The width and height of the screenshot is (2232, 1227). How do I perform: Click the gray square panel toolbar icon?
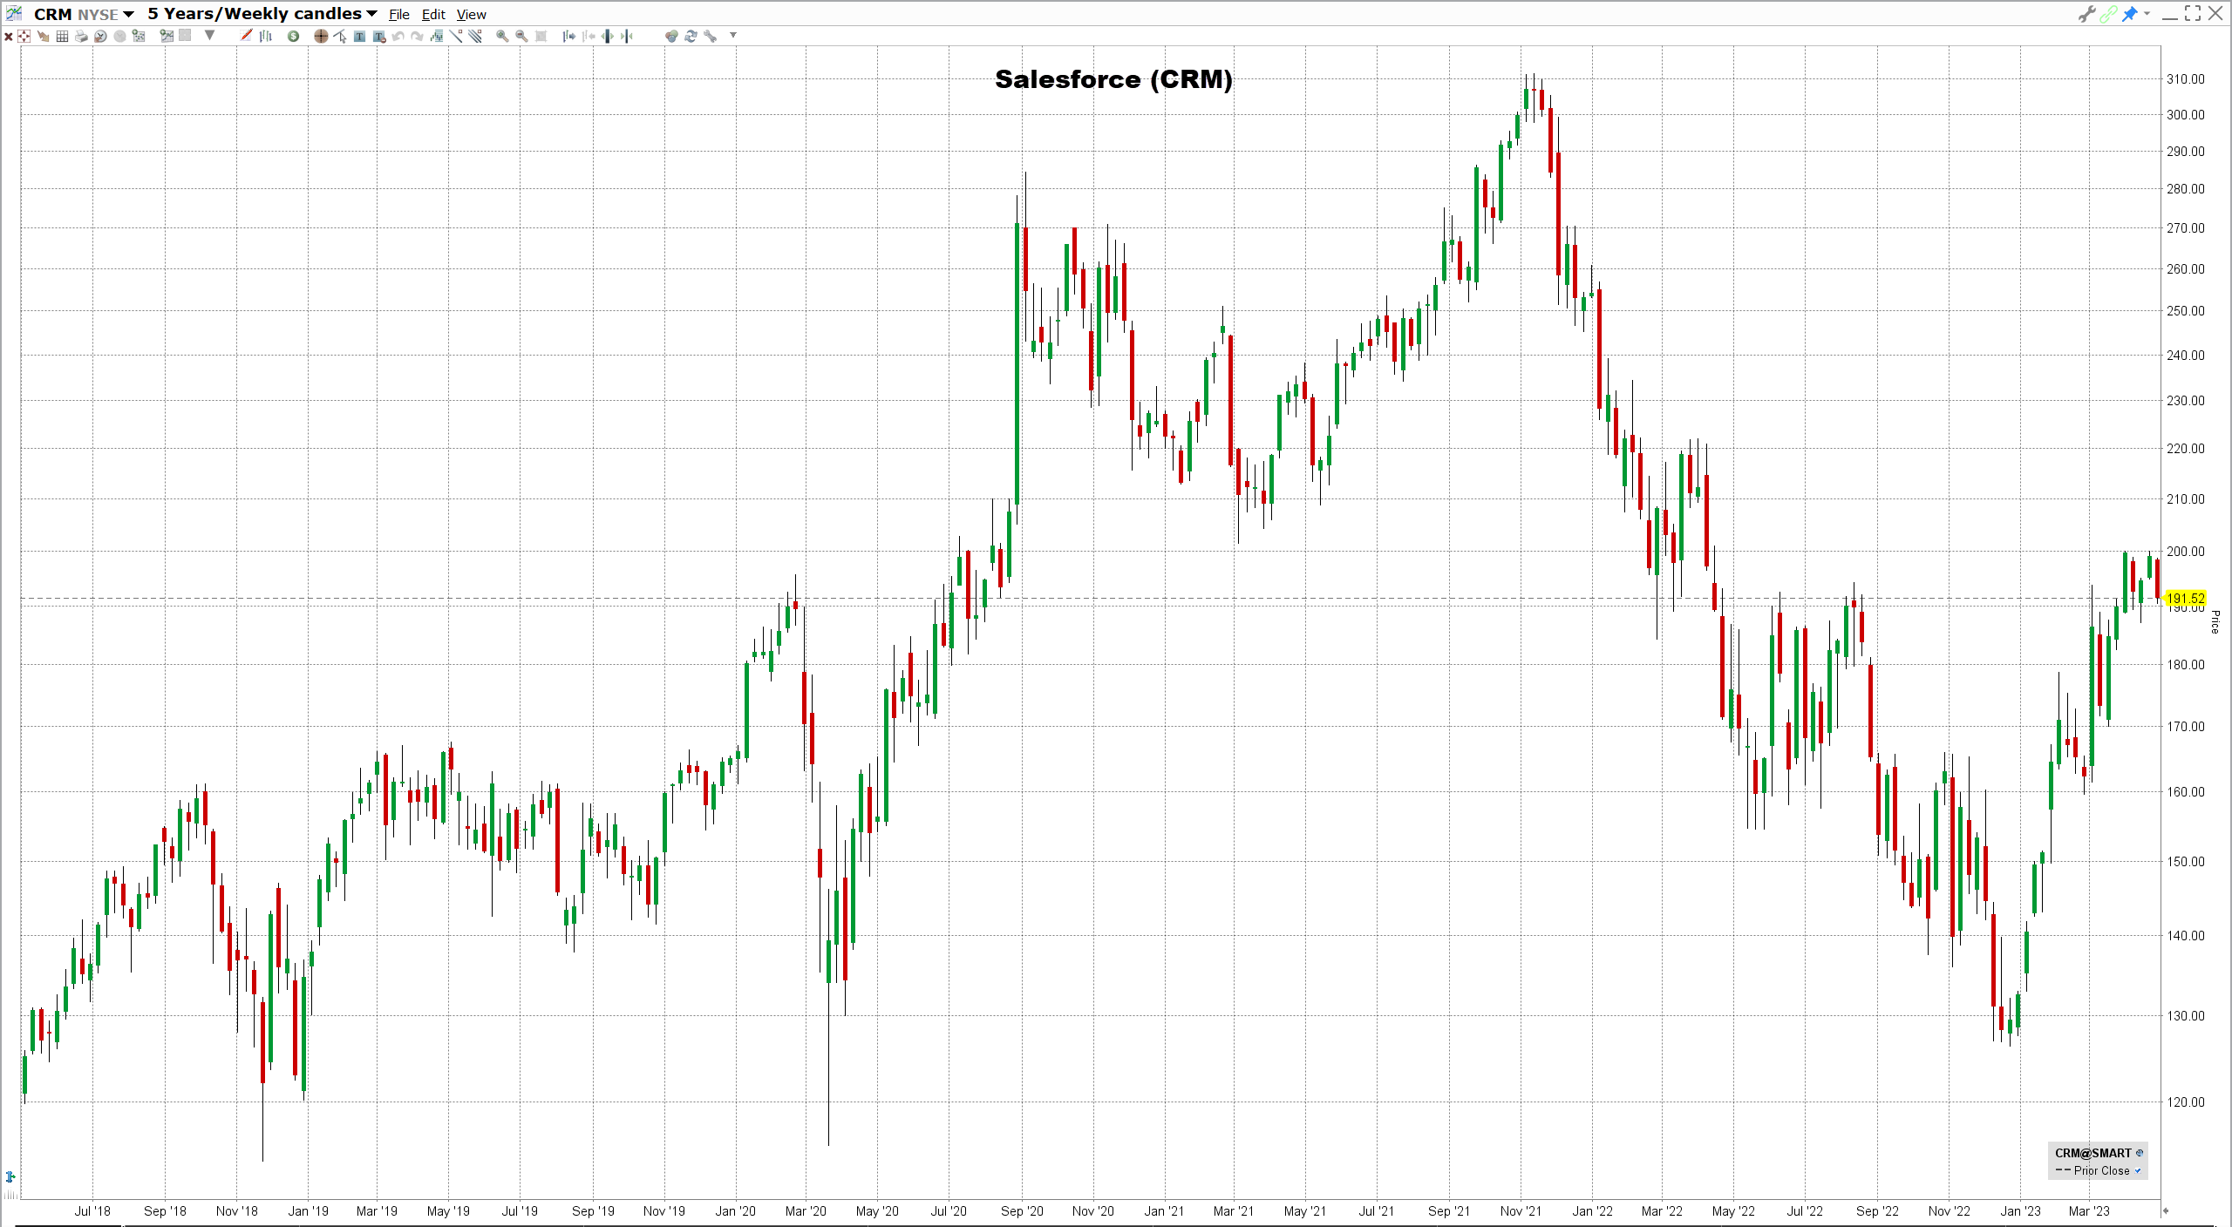pos(185,36)
